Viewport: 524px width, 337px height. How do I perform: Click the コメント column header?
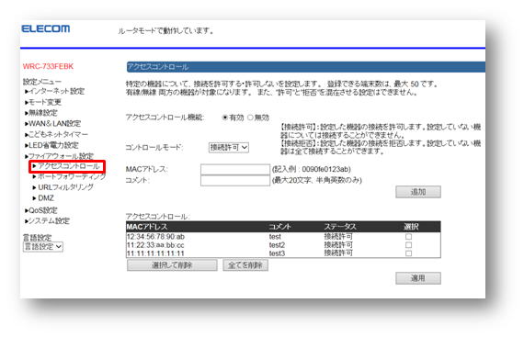click(x=280, y=227)
